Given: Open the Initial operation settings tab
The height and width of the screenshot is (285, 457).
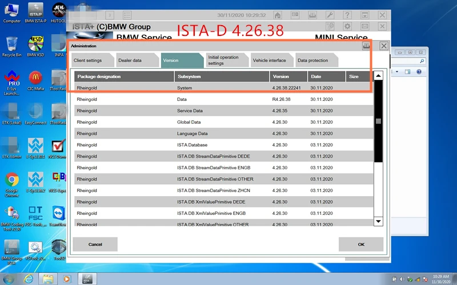Looking at the screenshot, I should click(227, 60).
